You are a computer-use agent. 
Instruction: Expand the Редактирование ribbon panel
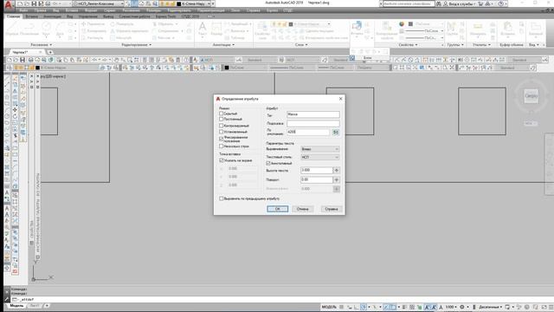pyautogui.click(x=137, y=45)
